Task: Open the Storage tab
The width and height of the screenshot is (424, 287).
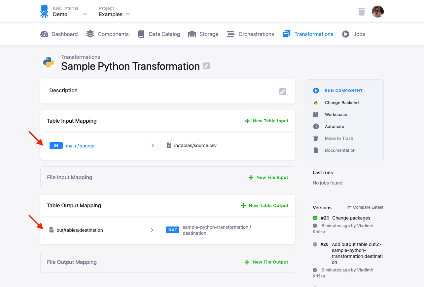Action: click(x=203, y=34)
